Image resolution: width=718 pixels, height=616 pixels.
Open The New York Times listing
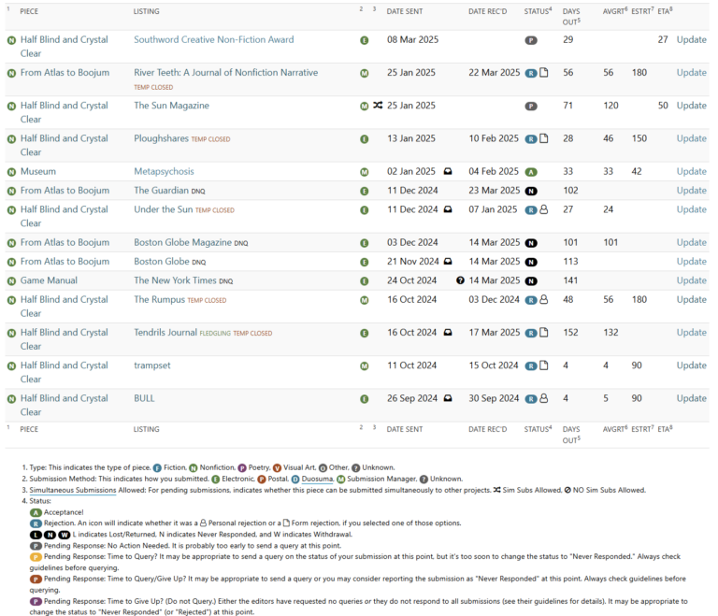point(175,280)
